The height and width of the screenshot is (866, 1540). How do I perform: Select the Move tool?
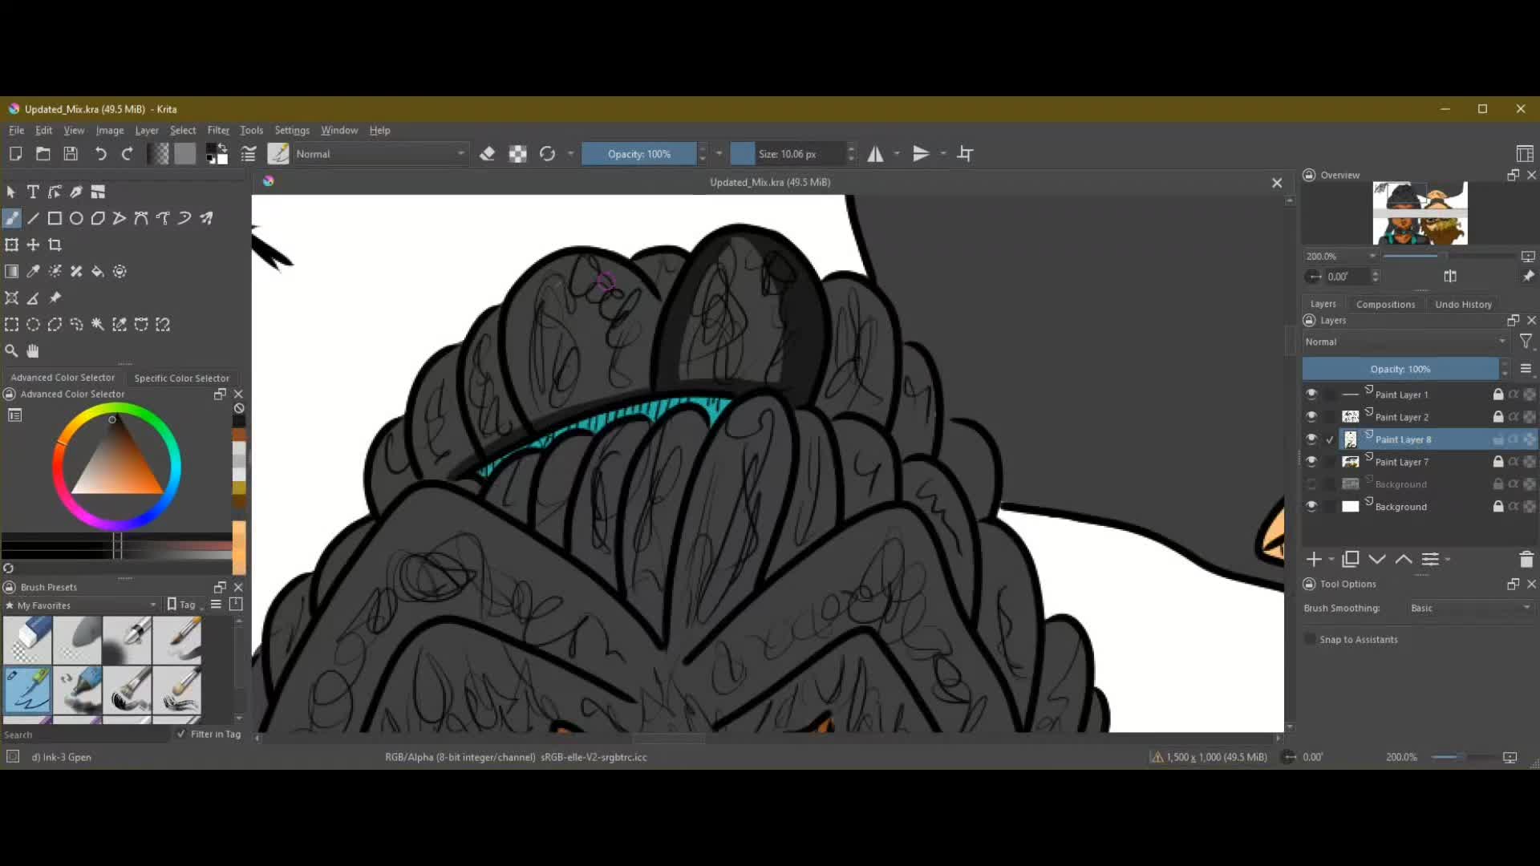(33, 245)
